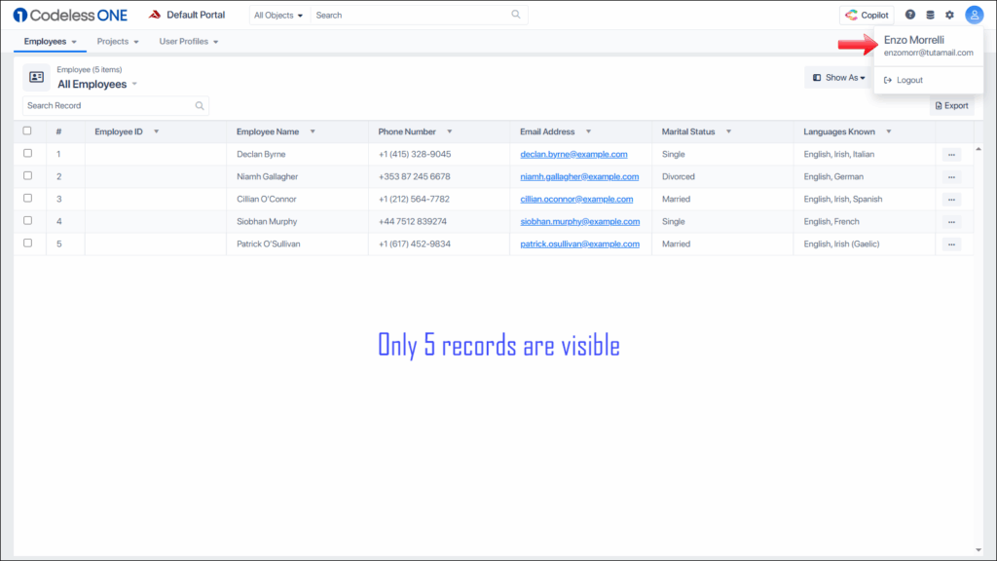The width and height of the screenshot is (997, 561).
Task: Open patrick.osullivan@example.com email link
Action: point(580,244)
